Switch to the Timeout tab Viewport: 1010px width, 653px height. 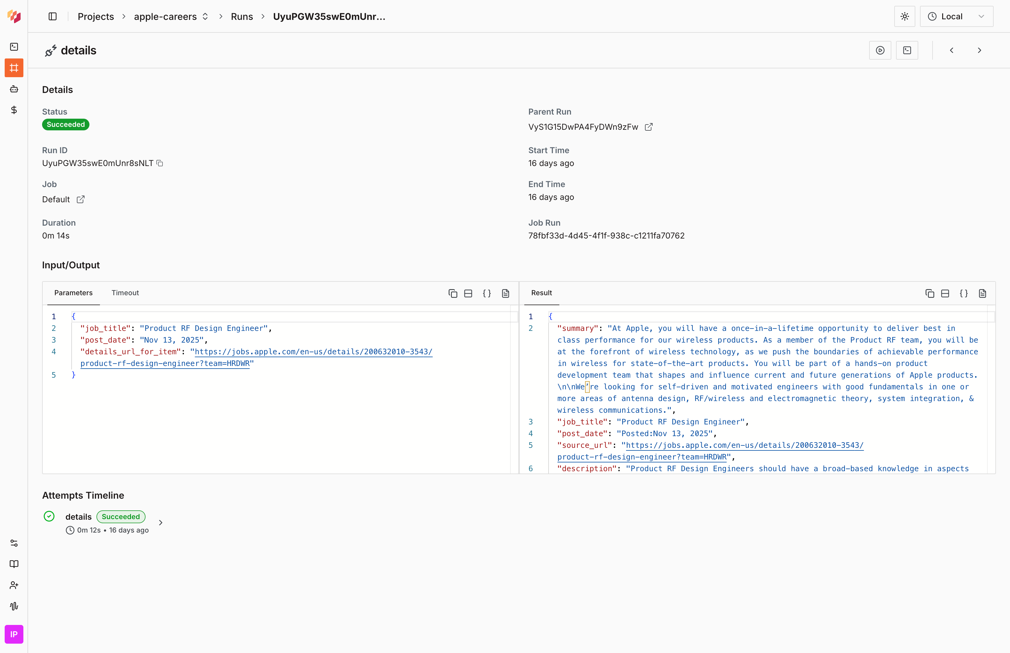[x=125, y=293]
